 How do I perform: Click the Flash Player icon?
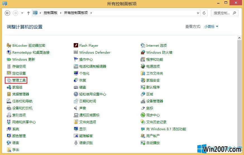(x=76, y=45)
